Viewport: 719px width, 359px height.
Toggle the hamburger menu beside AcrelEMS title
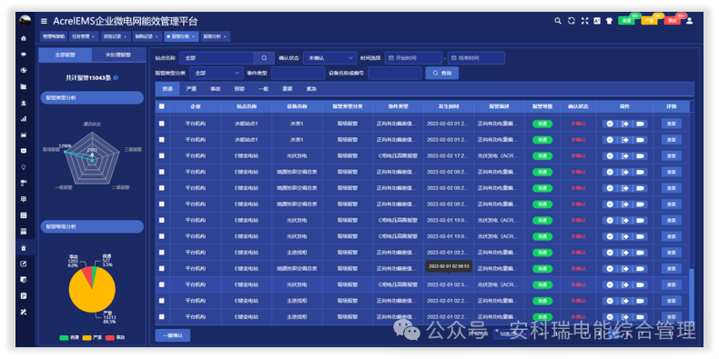tap(44, 21)
